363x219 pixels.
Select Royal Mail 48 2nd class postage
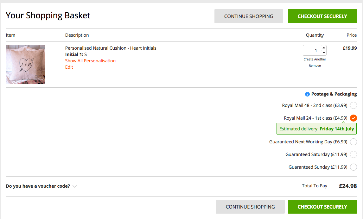353,105
